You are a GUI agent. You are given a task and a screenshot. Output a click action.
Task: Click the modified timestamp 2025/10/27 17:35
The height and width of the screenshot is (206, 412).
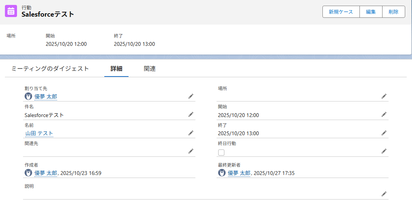[x=274, y=173]
